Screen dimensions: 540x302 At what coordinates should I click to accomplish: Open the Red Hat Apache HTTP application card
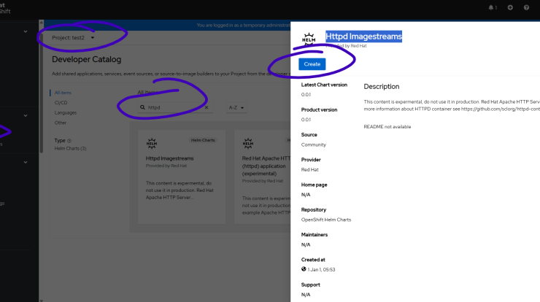tap(263, 177)
